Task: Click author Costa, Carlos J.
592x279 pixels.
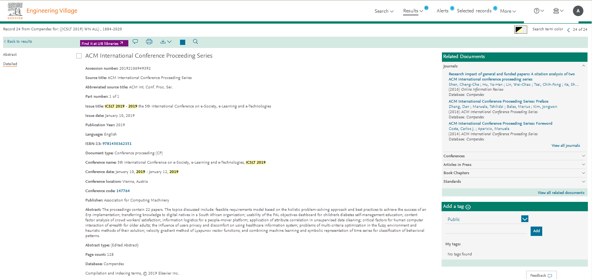Action: 461,129
